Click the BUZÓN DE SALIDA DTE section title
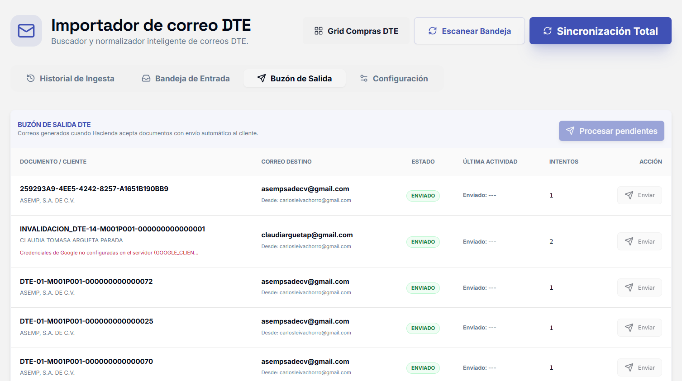Viewport: 682px width, 381px height. pyautogui.click(x=54, y=124)
